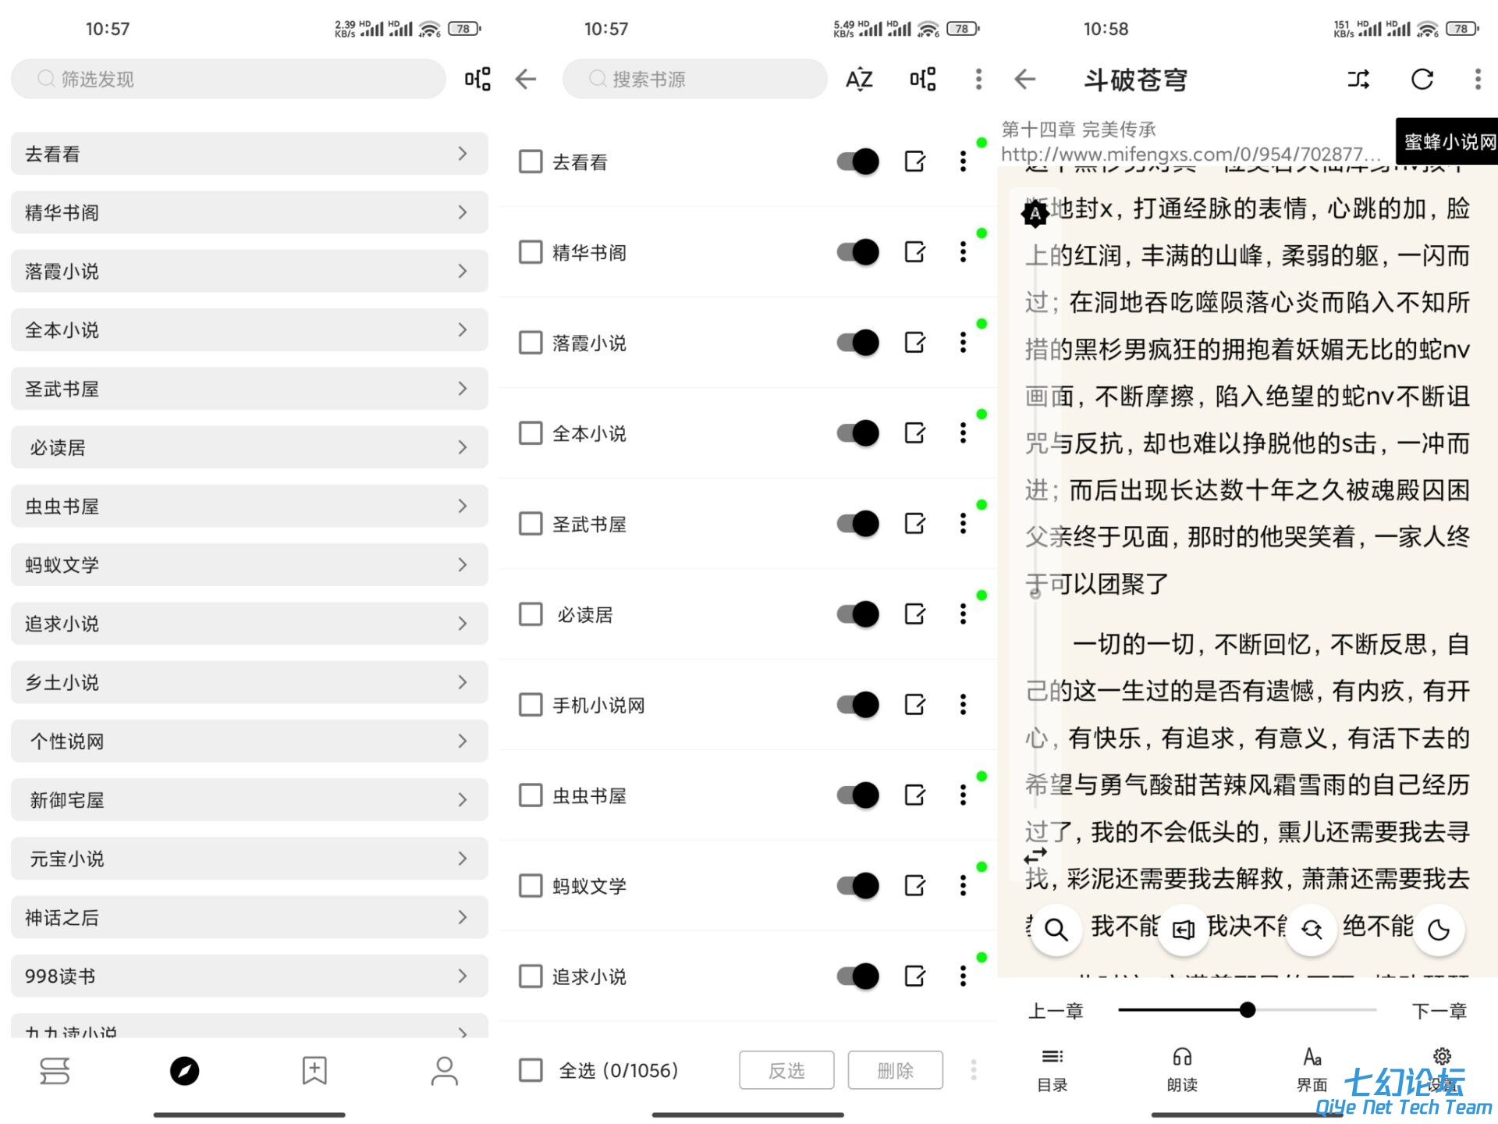
Task: Toggle night mode moon icon
Action: (1439, 929)
